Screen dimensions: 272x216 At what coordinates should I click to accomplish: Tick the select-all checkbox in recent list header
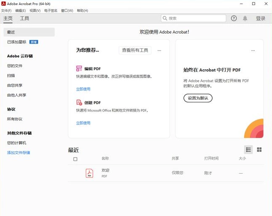coord(75,159)
